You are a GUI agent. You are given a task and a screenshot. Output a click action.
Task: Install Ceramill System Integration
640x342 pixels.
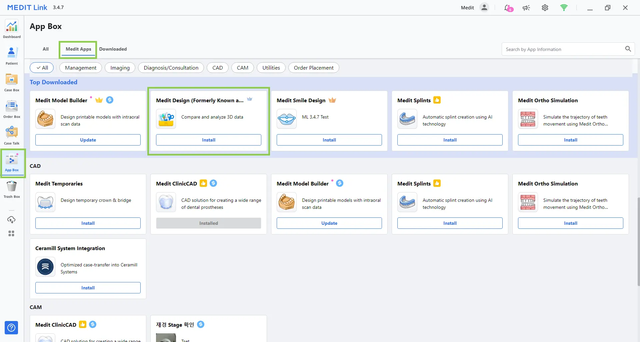pyautogui.click(x=88, y=288)
